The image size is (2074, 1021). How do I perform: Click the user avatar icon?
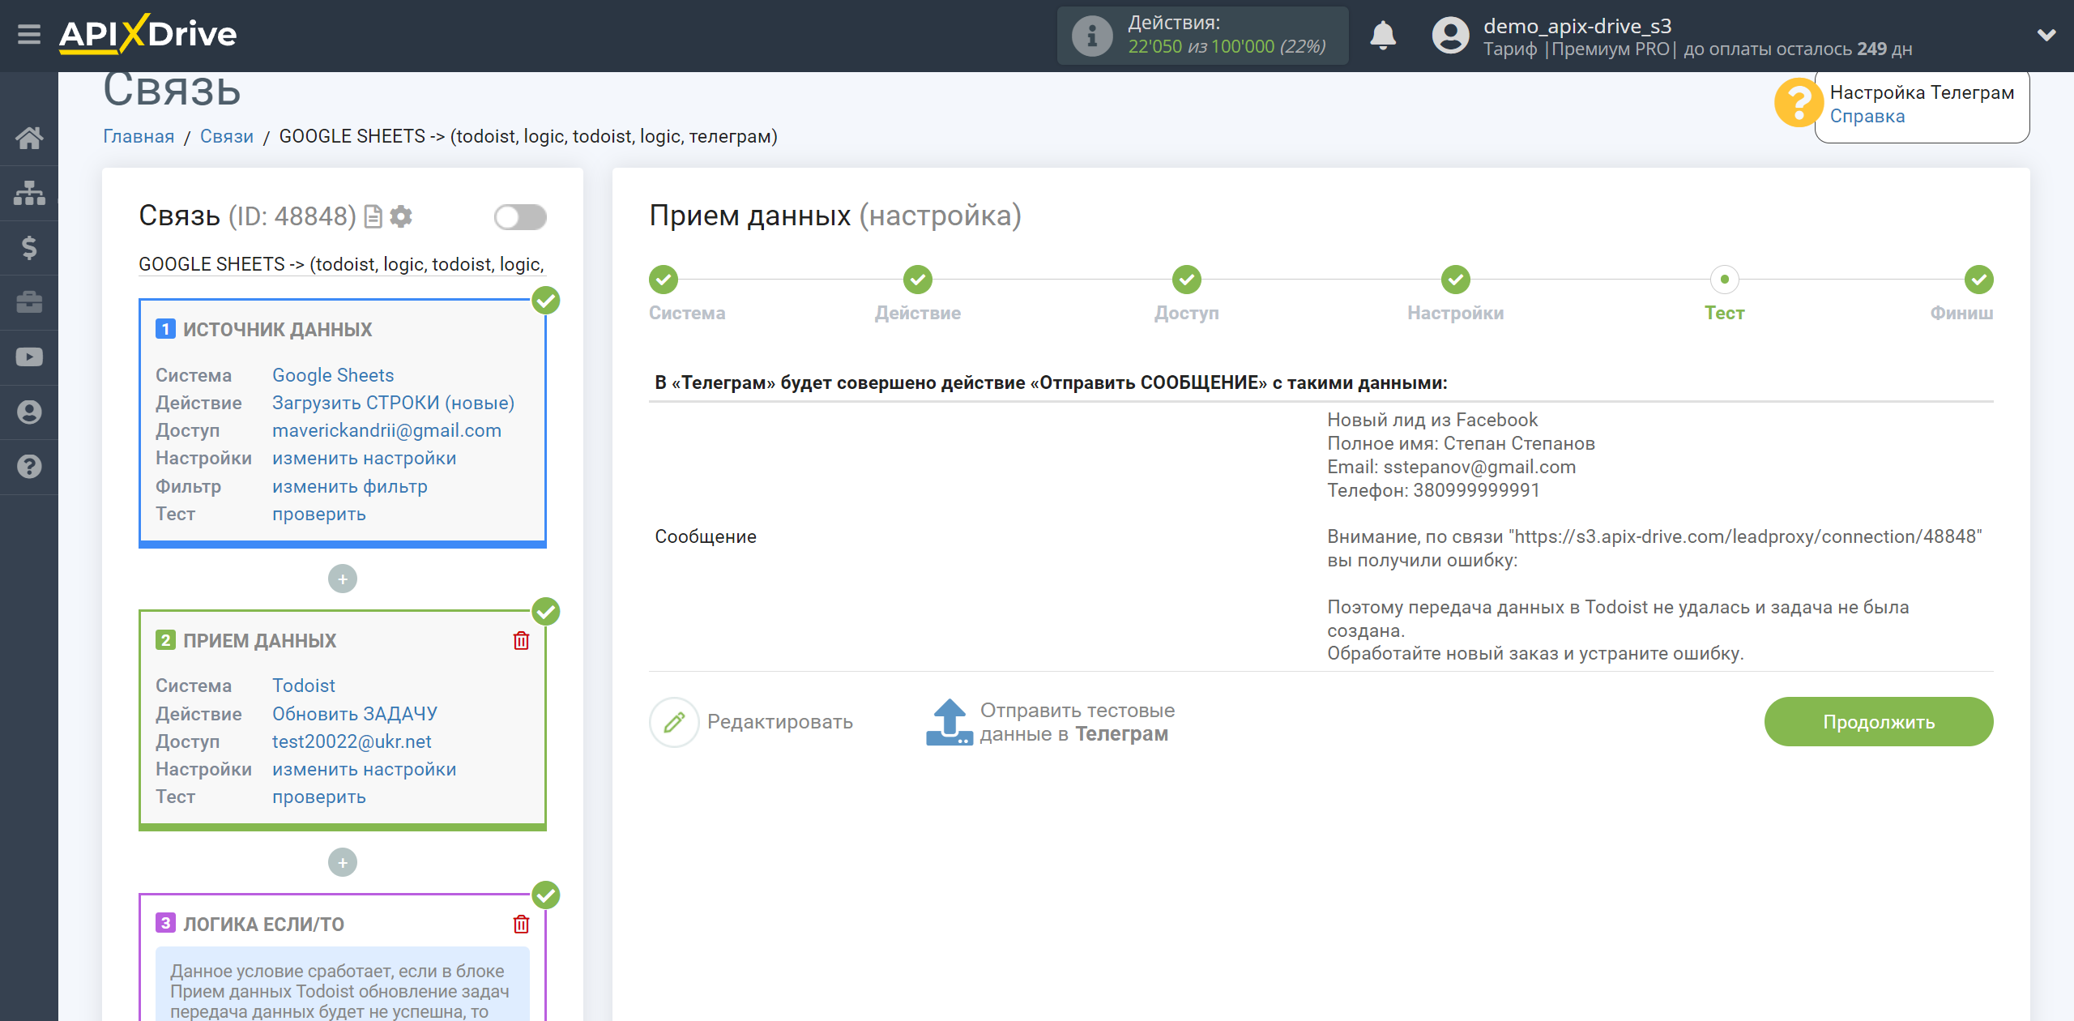pos(1450,36)
